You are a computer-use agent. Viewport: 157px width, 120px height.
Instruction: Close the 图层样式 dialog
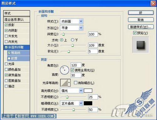pyautogui.click(x=153, y=3)
